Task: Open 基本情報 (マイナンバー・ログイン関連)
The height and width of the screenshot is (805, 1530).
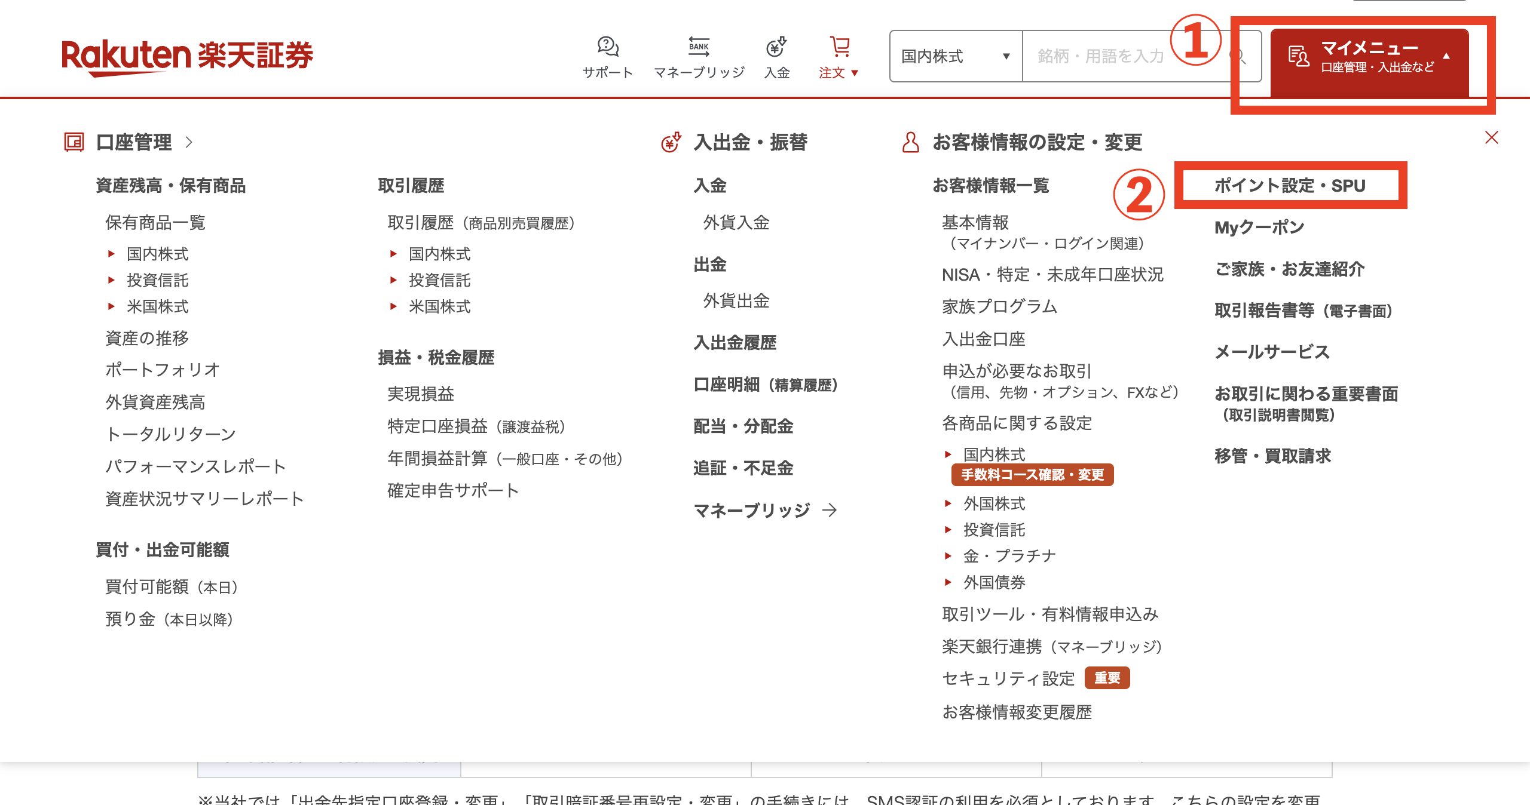Action: point(1044,232)
